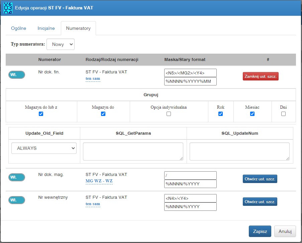The height and width of the screenshot is (243, 302).
Task: Cancel editing with the Anuluj button
Action: tap(285, 231)
